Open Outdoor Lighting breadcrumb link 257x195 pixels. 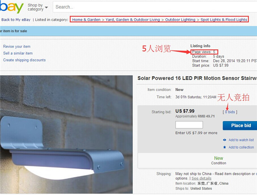click(180, 19)
